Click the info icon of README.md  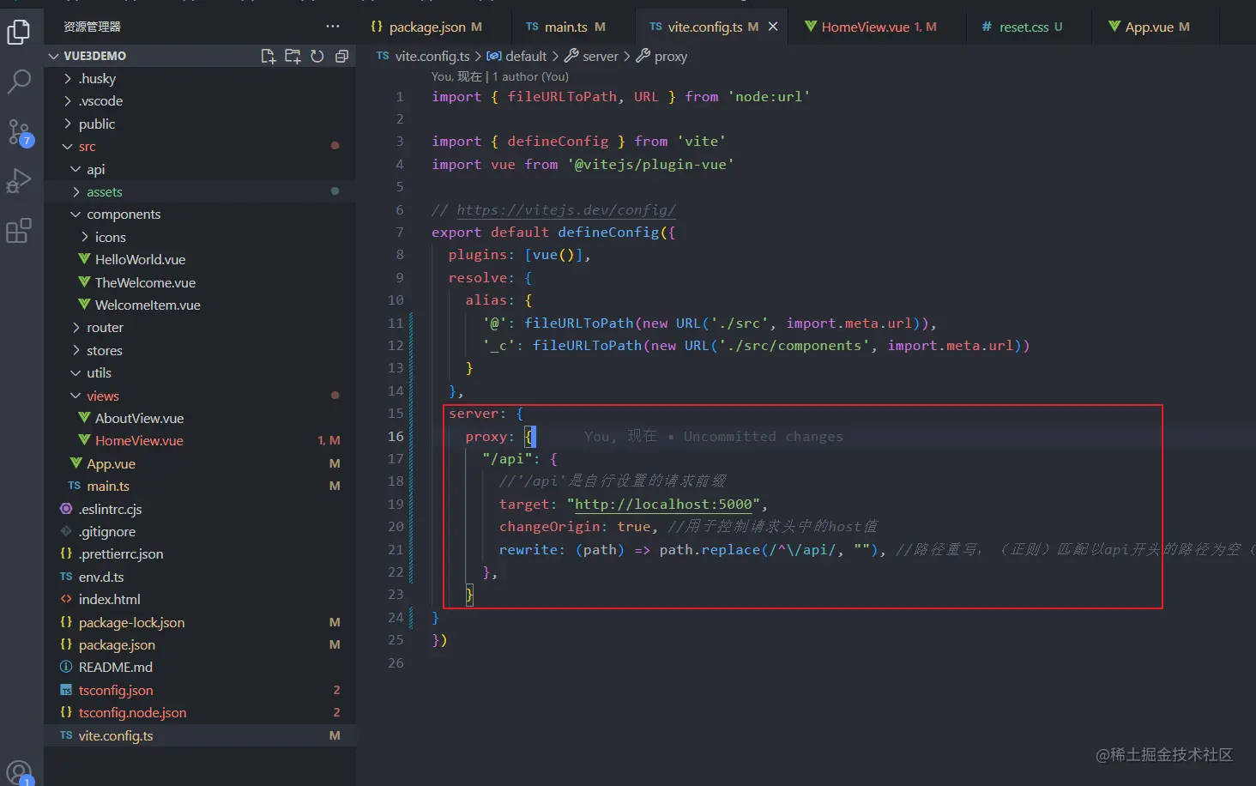[66, 667]
